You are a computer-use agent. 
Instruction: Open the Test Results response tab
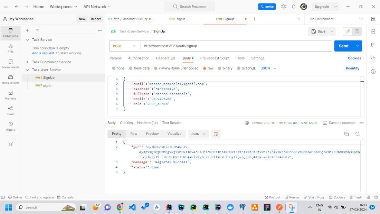(x=172, y=123)
